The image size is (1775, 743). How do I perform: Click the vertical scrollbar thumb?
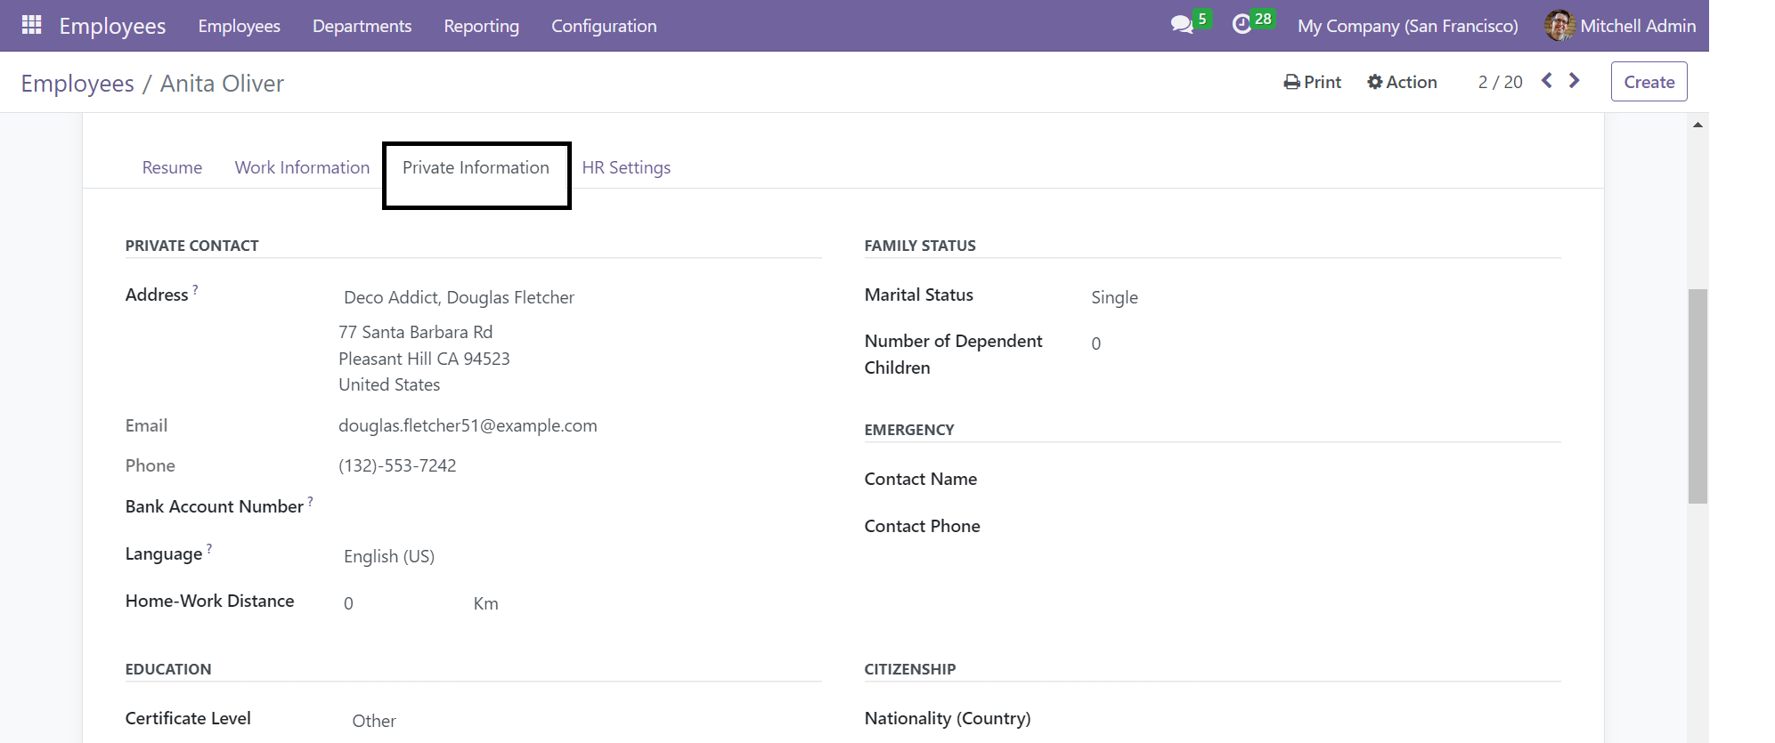[x=1698, y=396]
